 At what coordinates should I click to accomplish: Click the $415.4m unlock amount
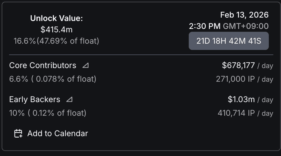(56, 29)
